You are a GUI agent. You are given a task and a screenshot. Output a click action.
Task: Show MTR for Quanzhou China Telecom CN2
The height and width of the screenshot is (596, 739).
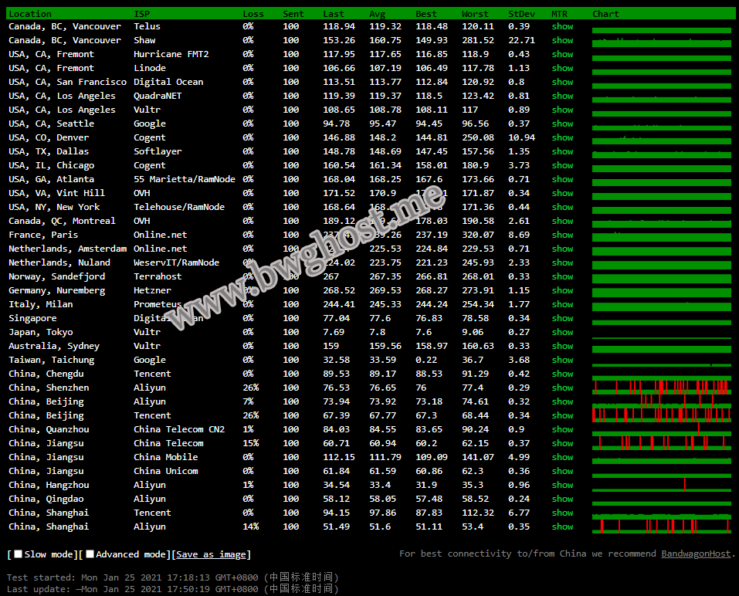563,430
